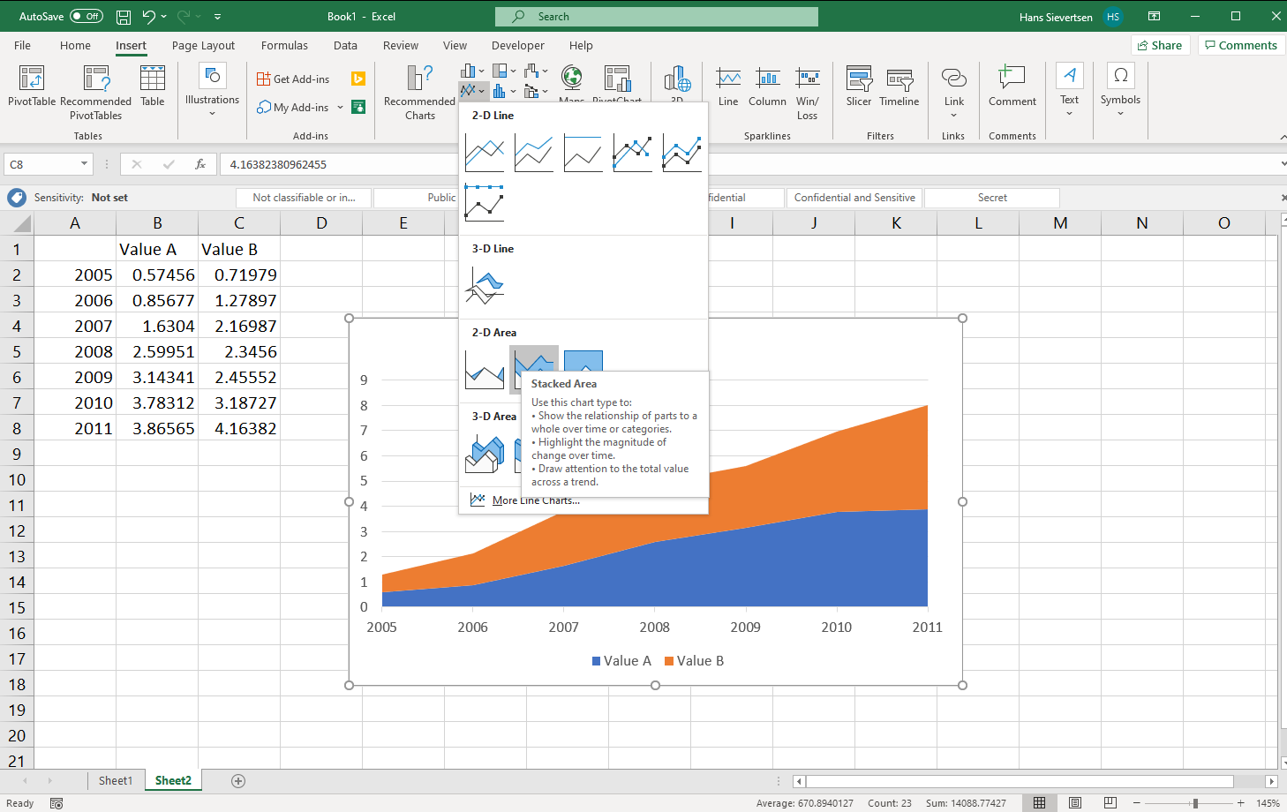This screenshot has width=1287, height=812.
Task: Choose the 100% Stacked Area chart
Action: point(583,361)
